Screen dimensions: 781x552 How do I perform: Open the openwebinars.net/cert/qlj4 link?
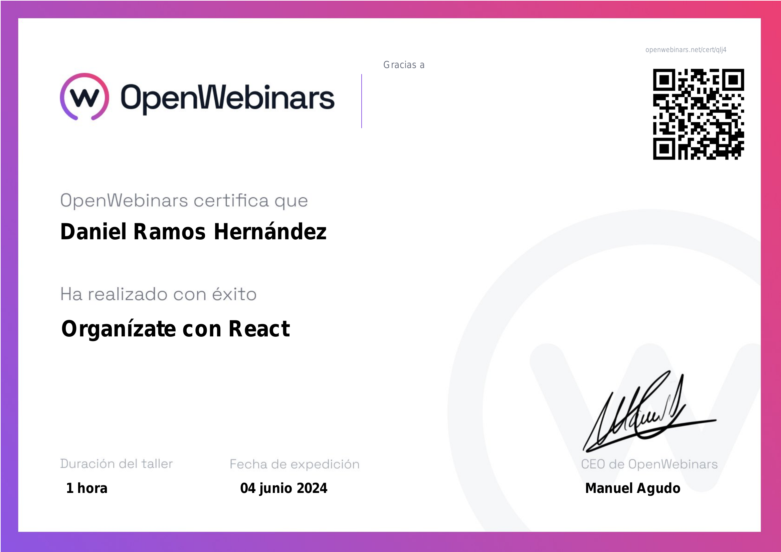point(686,50)
